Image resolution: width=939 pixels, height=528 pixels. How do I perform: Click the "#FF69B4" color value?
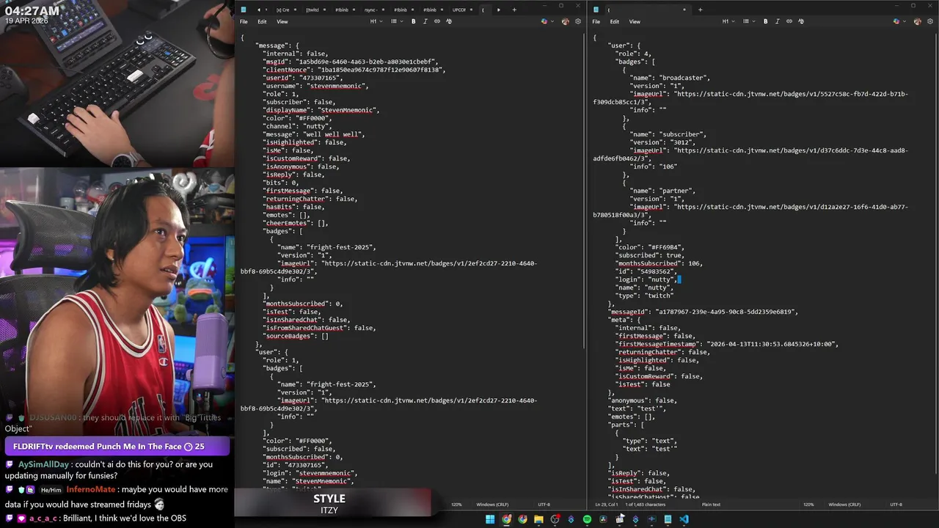point(665,247)
